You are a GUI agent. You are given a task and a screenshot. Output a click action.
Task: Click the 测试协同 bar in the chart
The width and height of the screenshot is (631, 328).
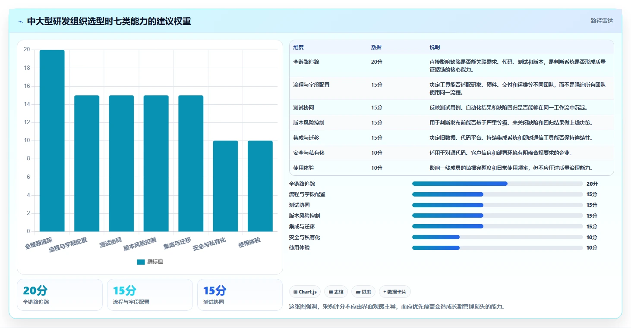click(x=121, y=163)
